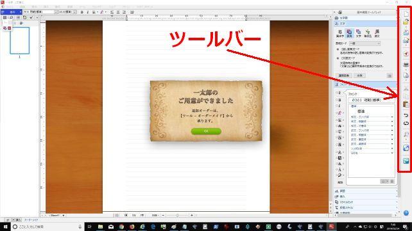412x231 pixels.
Task: Click the checkmark icon in the left panel toolbar
Action: tap(31, 17)
